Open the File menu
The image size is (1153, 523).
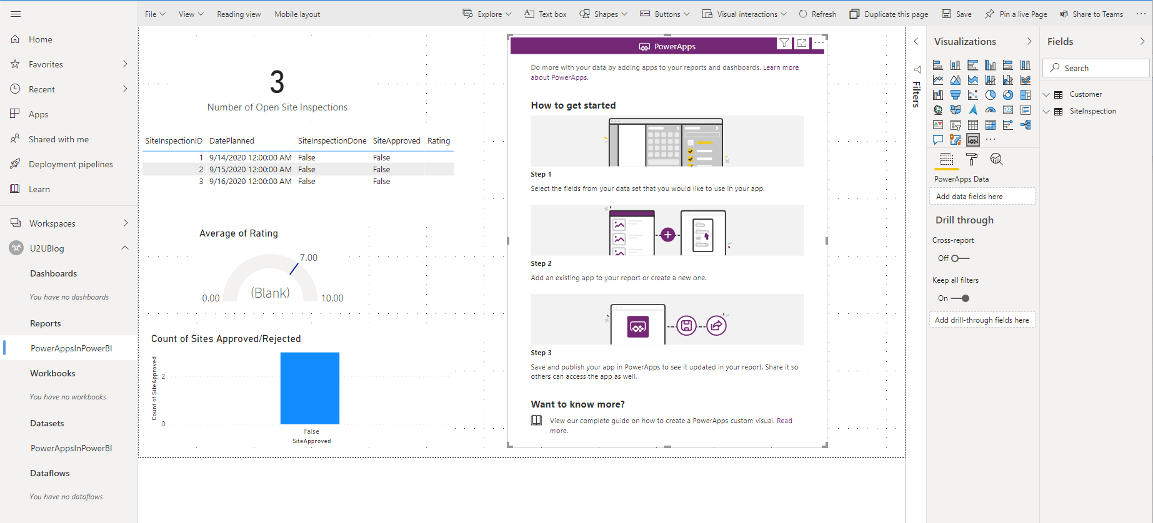(x=155, y=14)
